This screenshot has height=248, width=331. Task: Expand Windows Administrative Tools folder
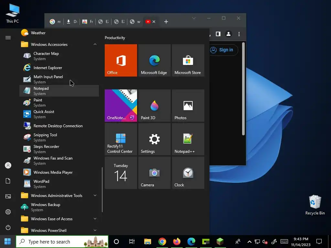(x=59, y=195)
